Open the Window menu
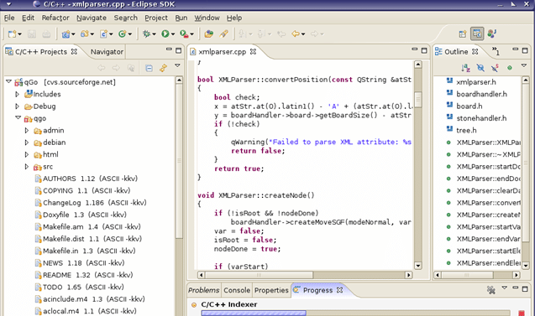The width and height of the screenshot is (535, 316). 207,18
